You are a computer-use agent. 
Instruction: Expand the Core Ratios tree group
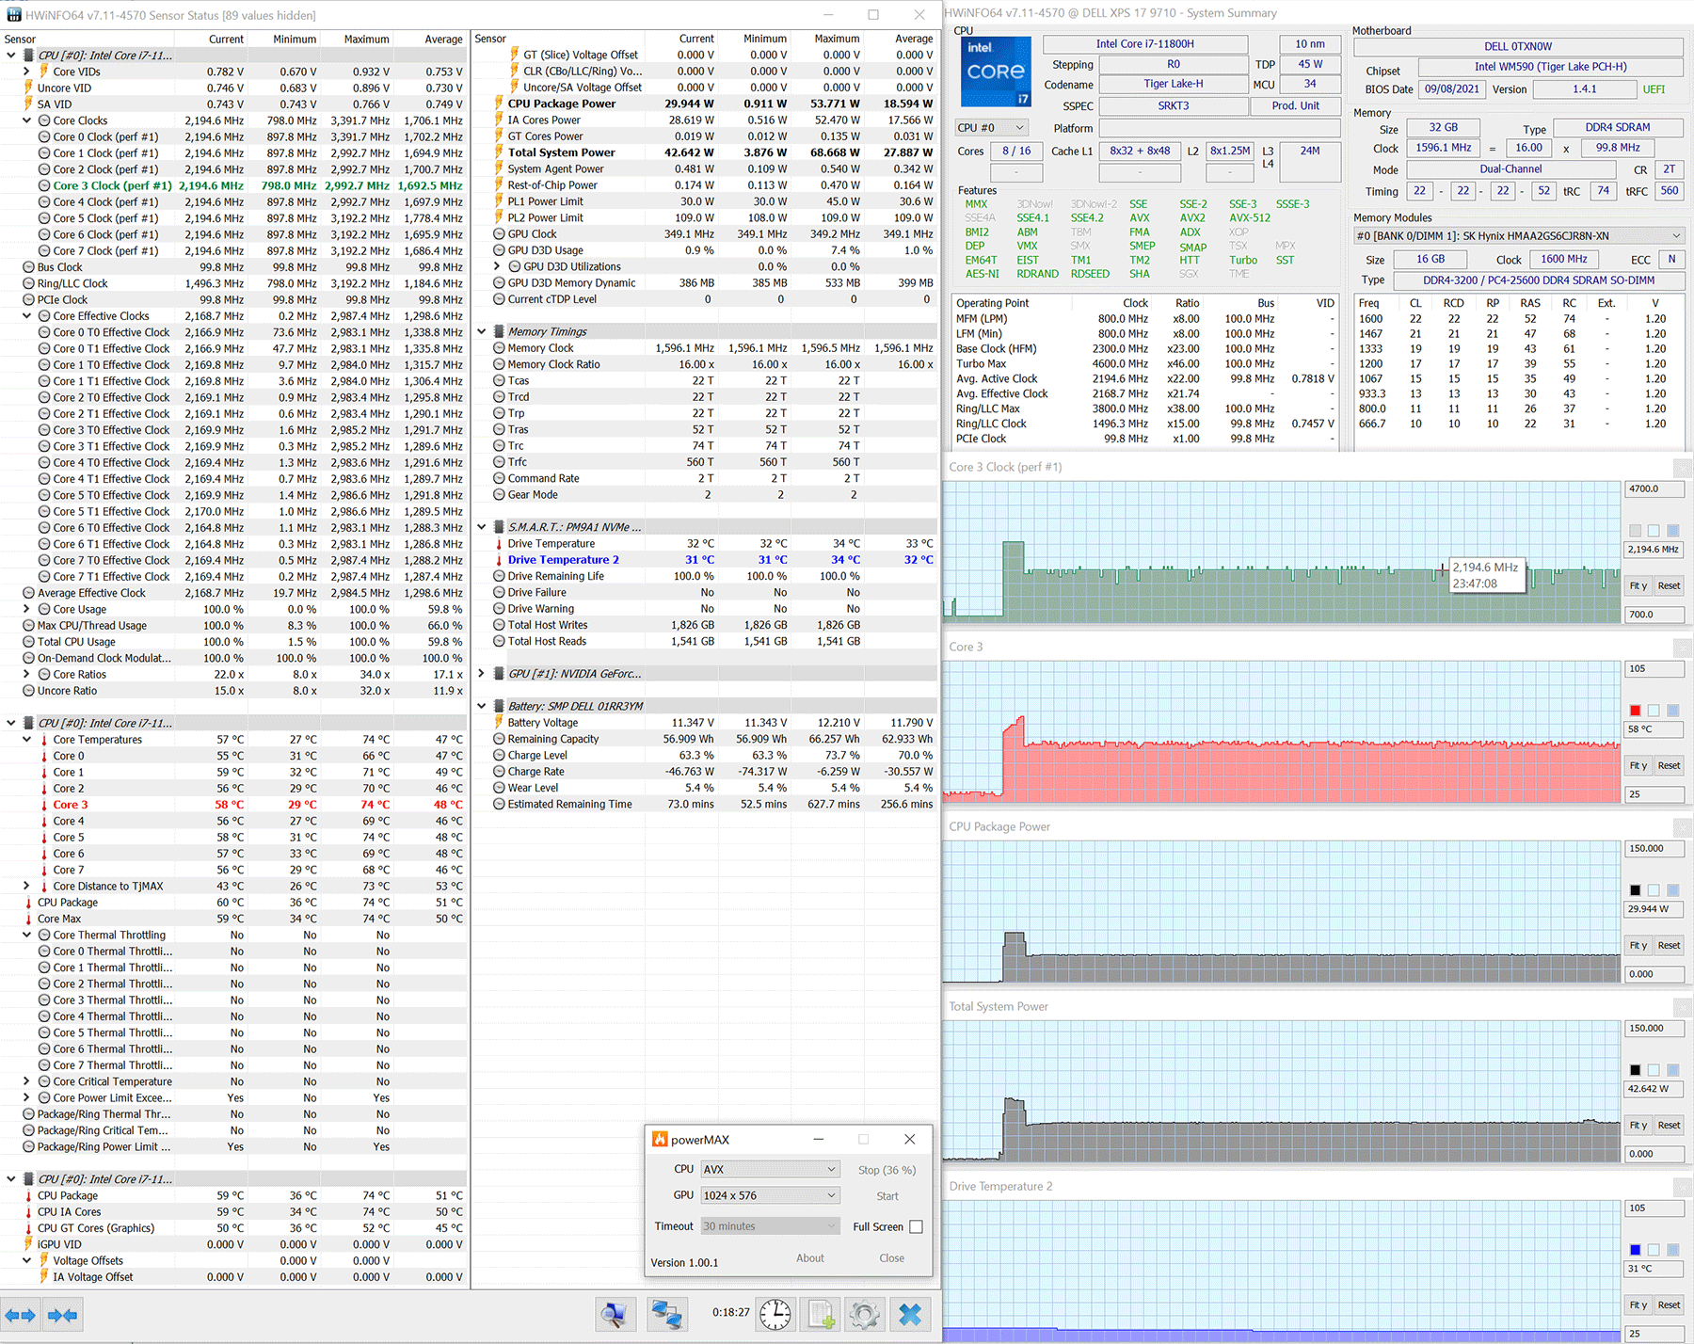(x=26, y=674)
